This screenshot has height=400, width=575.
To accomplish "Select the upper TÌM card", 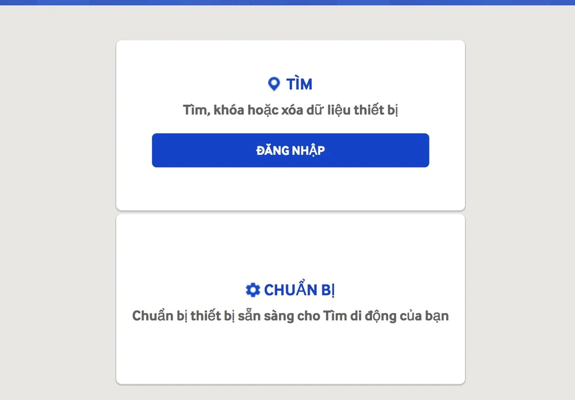I will pyautogui.click(x=290, y=124).
